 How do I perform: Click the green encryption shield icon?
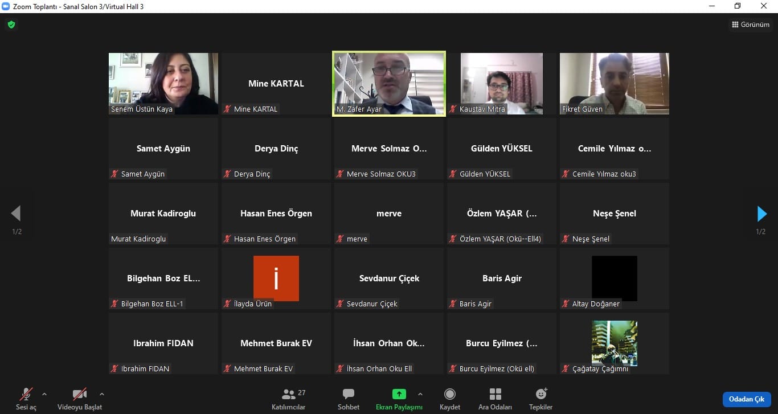point(11,24)
